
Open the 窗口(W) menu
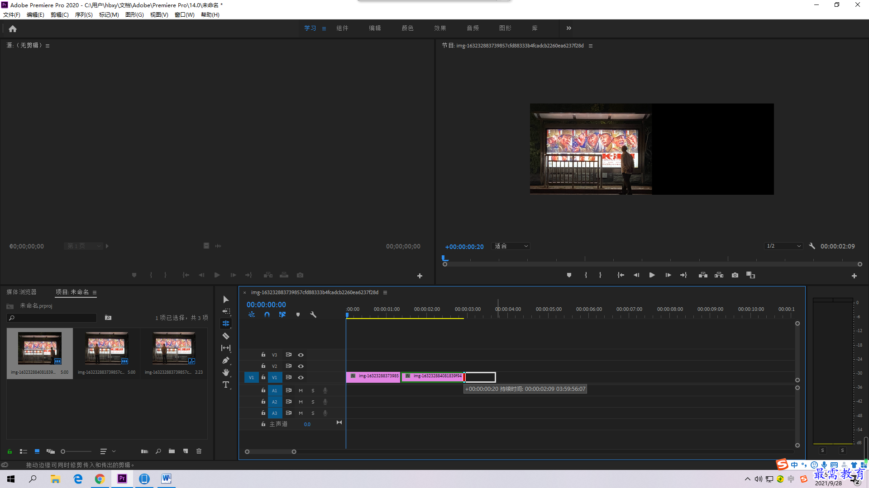point(185,15)
